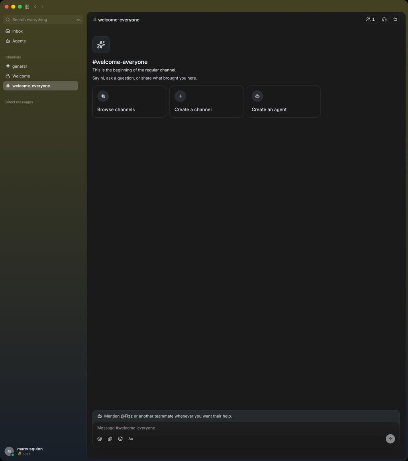Viewport: 408px width, 461px height.
Task: Open Browse channels card
Action: [x=129, y=102]
